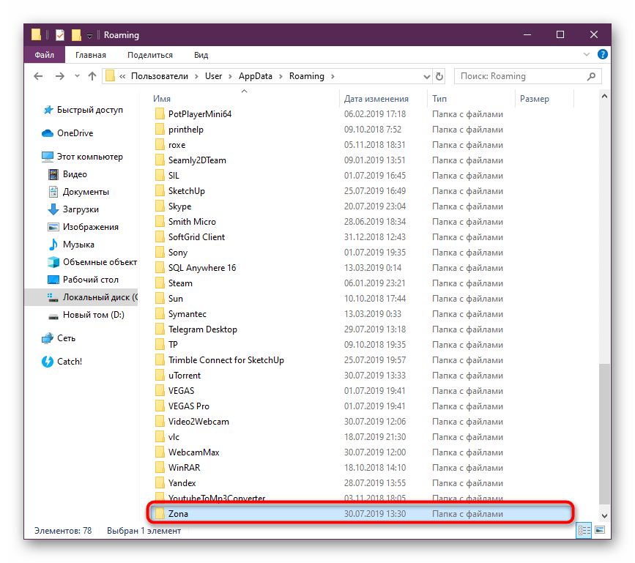
Task: Click the search magnifier icon
Action: coord(591,76)
